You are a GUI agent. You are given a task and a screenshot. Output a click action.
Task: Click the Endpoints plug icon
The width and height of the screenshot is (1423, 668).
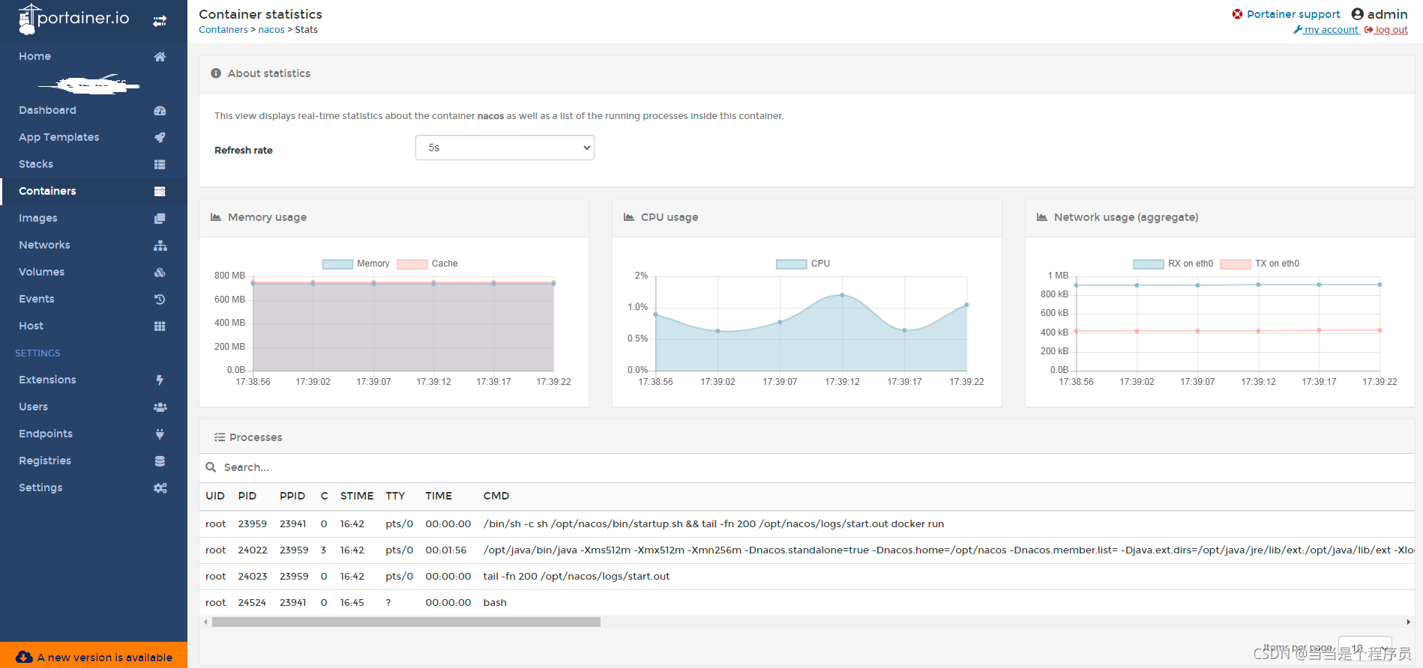pos(160,434)
